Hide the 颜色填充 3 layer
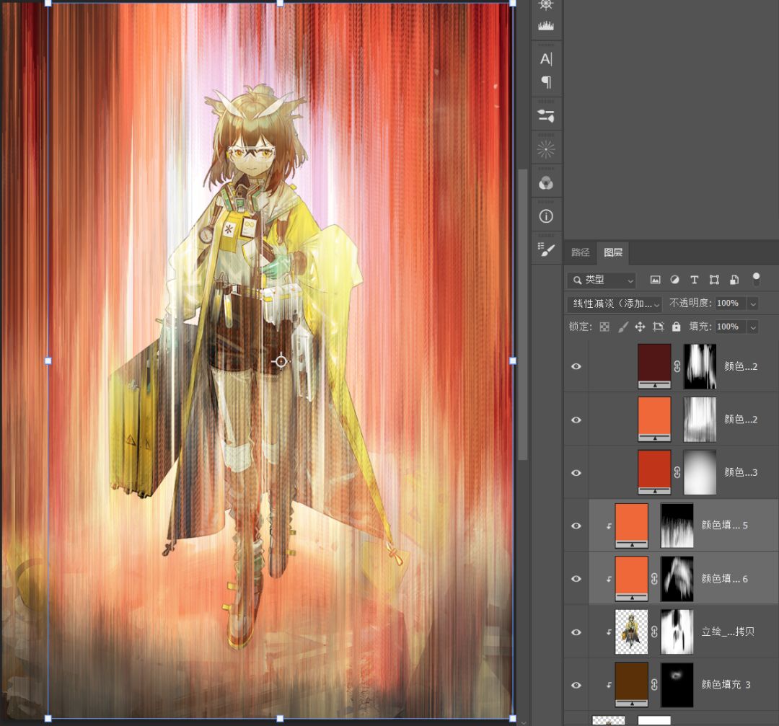This screenshot has height=726, width=779. (x=576, y=685)
